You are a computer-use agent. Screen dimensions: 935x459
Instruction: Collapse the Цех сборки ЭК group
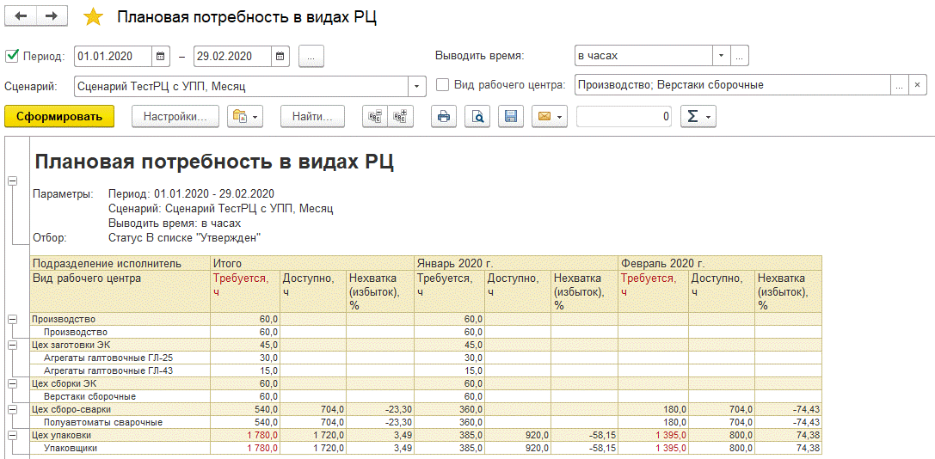11,383
